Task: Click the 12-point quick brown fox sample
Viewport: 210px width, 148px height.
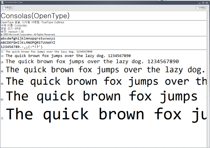Action: point(49,52)
